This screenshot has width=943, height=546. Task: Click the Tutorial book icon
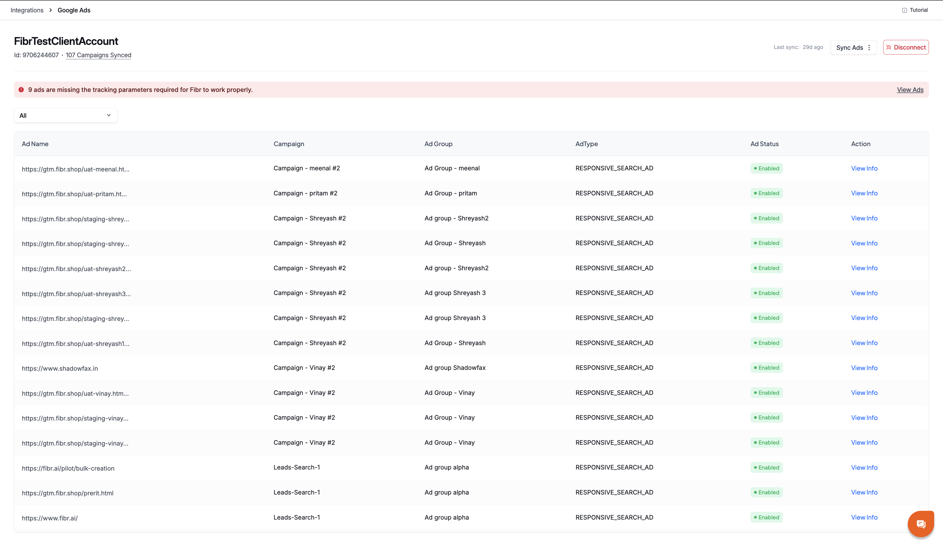click(904, 10)
